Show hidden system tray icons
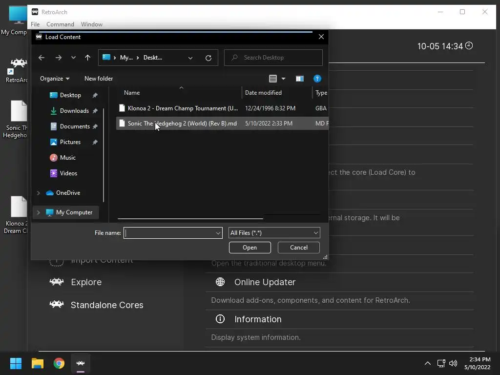Screen dimensions: 500x375 click(x=428, y=363)
